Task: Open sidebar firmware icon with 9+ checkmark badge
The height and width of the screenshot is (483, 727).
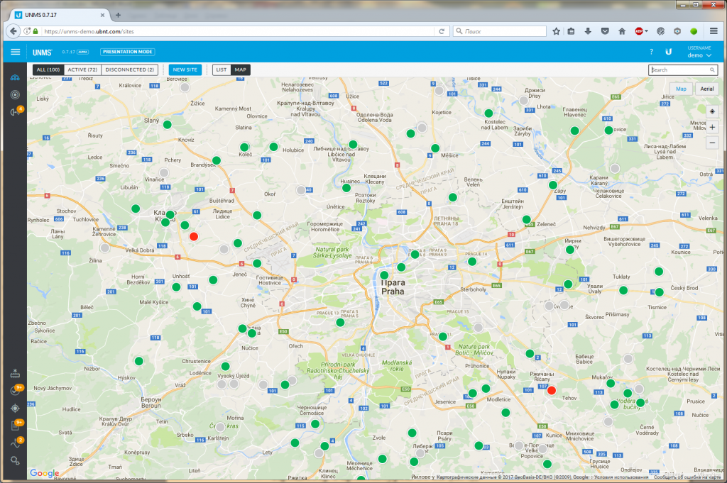Action: [15, 391]
